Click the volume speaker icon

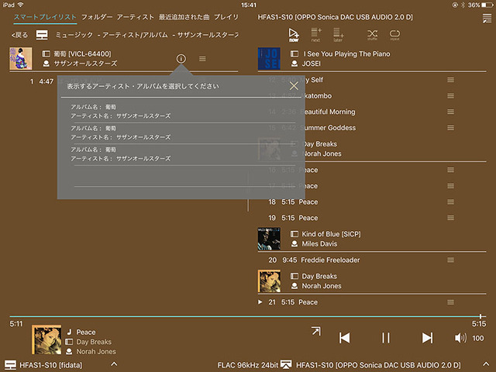tap(460, 338)
